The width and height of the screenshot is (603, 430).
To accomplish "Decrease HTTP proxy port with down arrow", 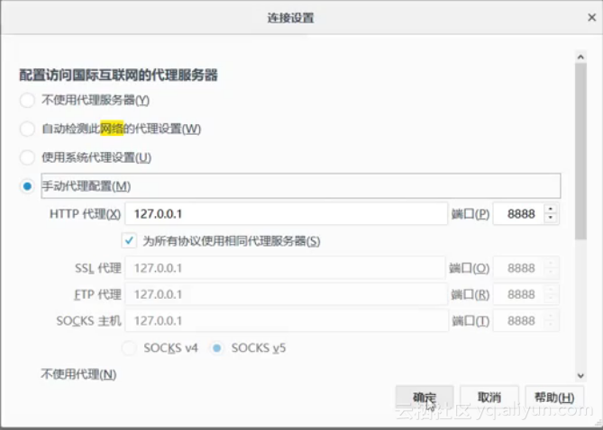I will [x=551, y=219].
